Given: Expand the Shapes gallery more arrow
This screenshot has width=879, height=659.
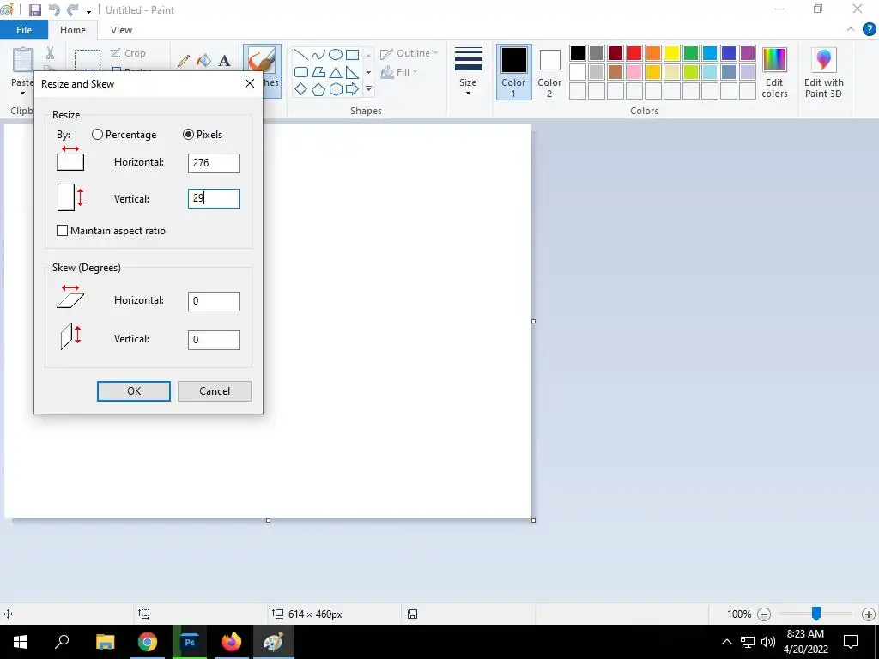Looking at the screenshot, I should coord(368,89).
